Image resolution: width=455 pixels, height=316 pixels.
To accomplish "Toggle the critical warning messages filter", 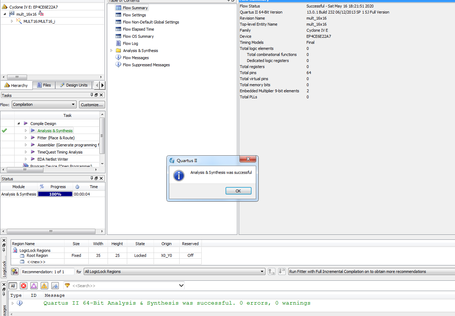I will pos(34,286).
